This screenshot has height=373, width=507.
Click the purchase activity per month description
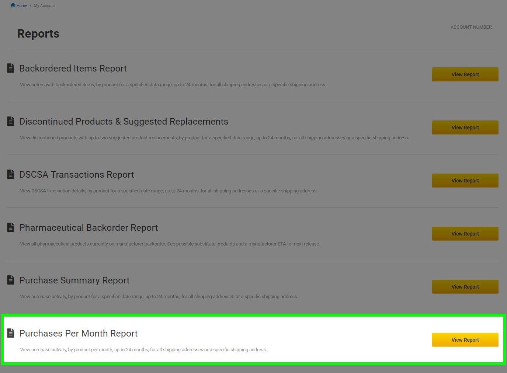tap(143, 350)
